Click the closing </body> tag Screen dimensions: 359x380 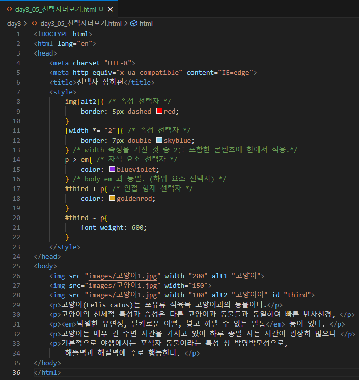[x=47, y=363]
